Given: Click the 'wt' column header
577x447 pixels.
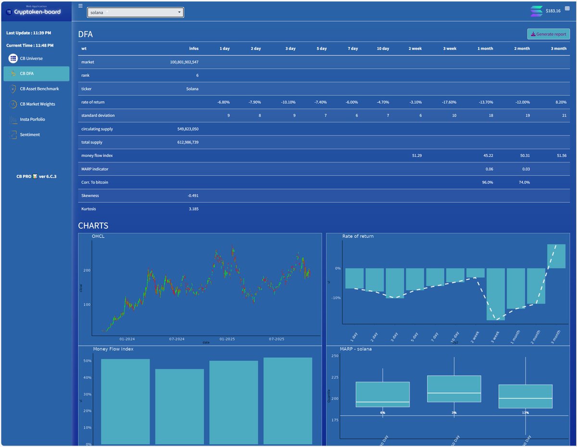Looking at the screenshot, I should (x=84, y=49).
